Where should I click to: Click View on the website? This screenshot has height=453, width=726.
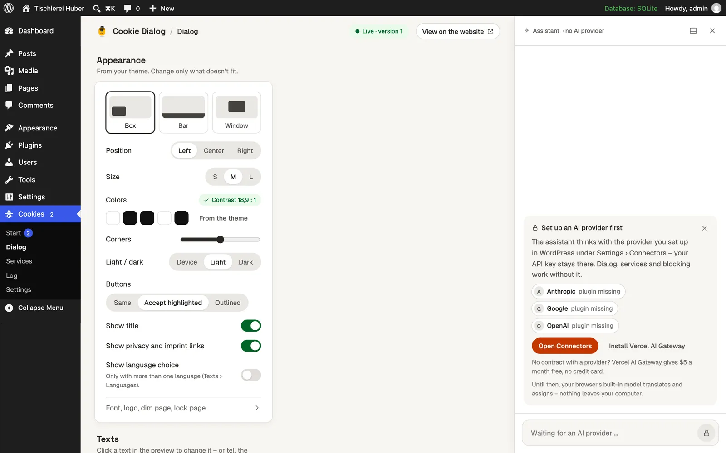point(458,31)
